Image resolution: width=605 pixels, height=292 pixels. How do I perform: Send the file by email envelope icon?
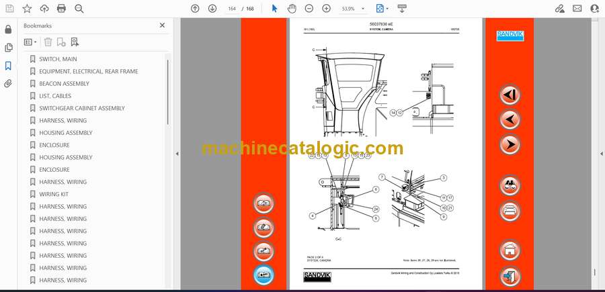click(577, 9)
